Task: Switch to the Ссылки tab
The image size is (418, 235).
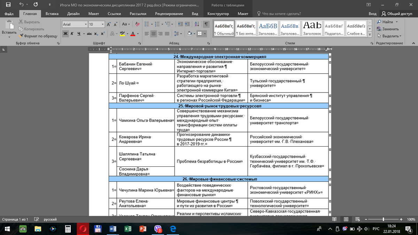Action: click(x=114, y=14)
